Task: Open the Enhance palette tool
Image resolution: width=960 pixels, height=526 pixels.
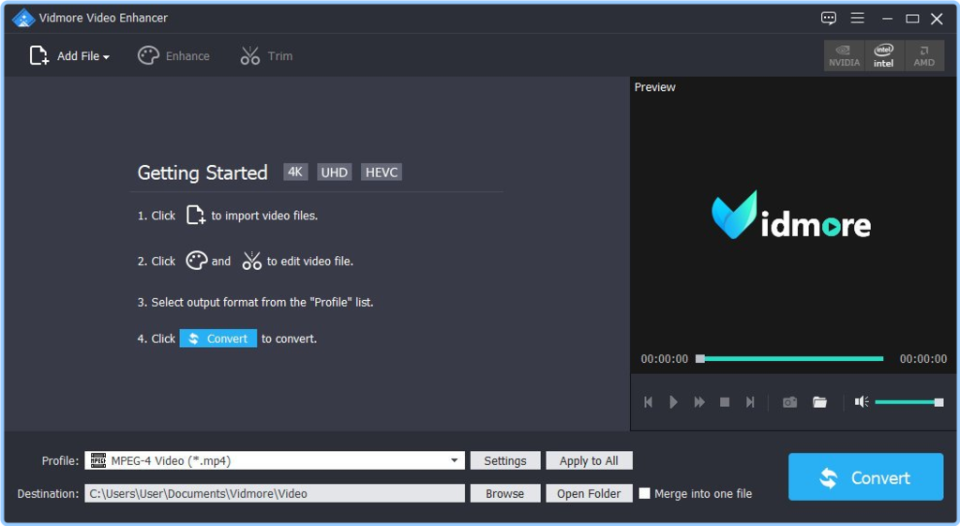Action: pyautogui.click(x=173, y=55)
